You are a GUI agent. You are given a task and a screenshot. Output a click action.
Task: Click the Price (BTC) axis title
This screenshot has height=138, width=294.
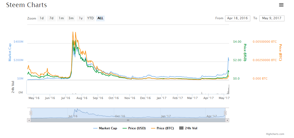[x=280, y=52]
